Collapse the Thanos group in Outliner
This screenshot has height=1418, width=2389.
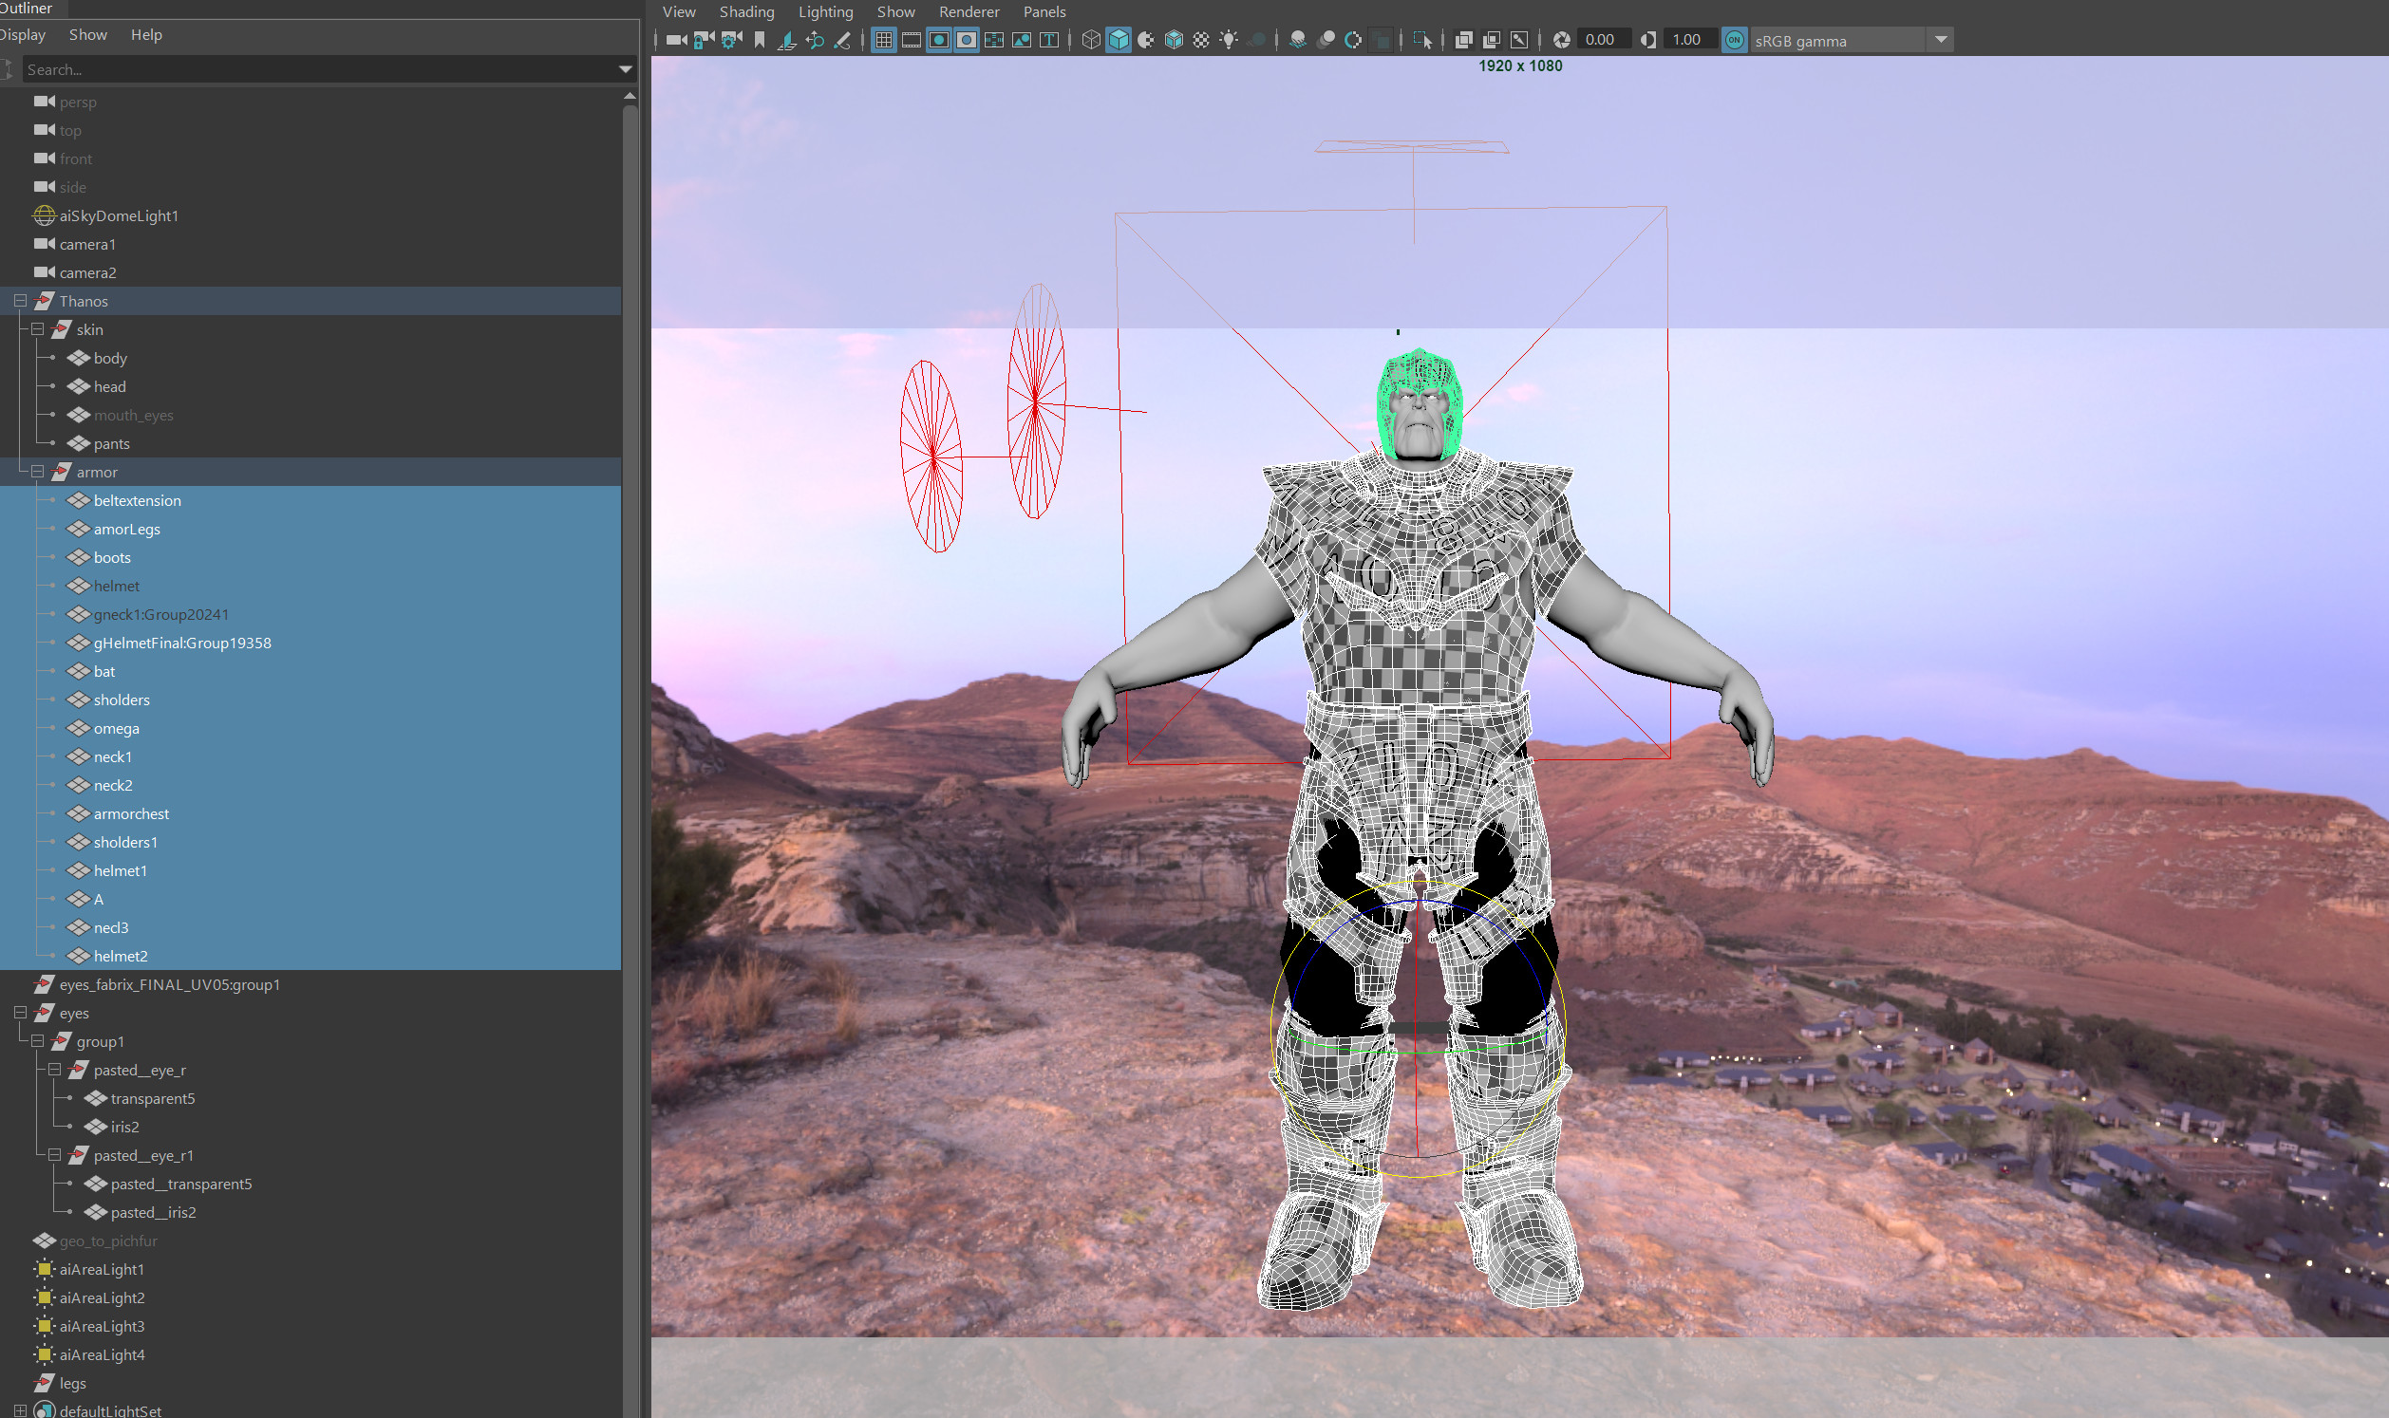coord(20,300)
